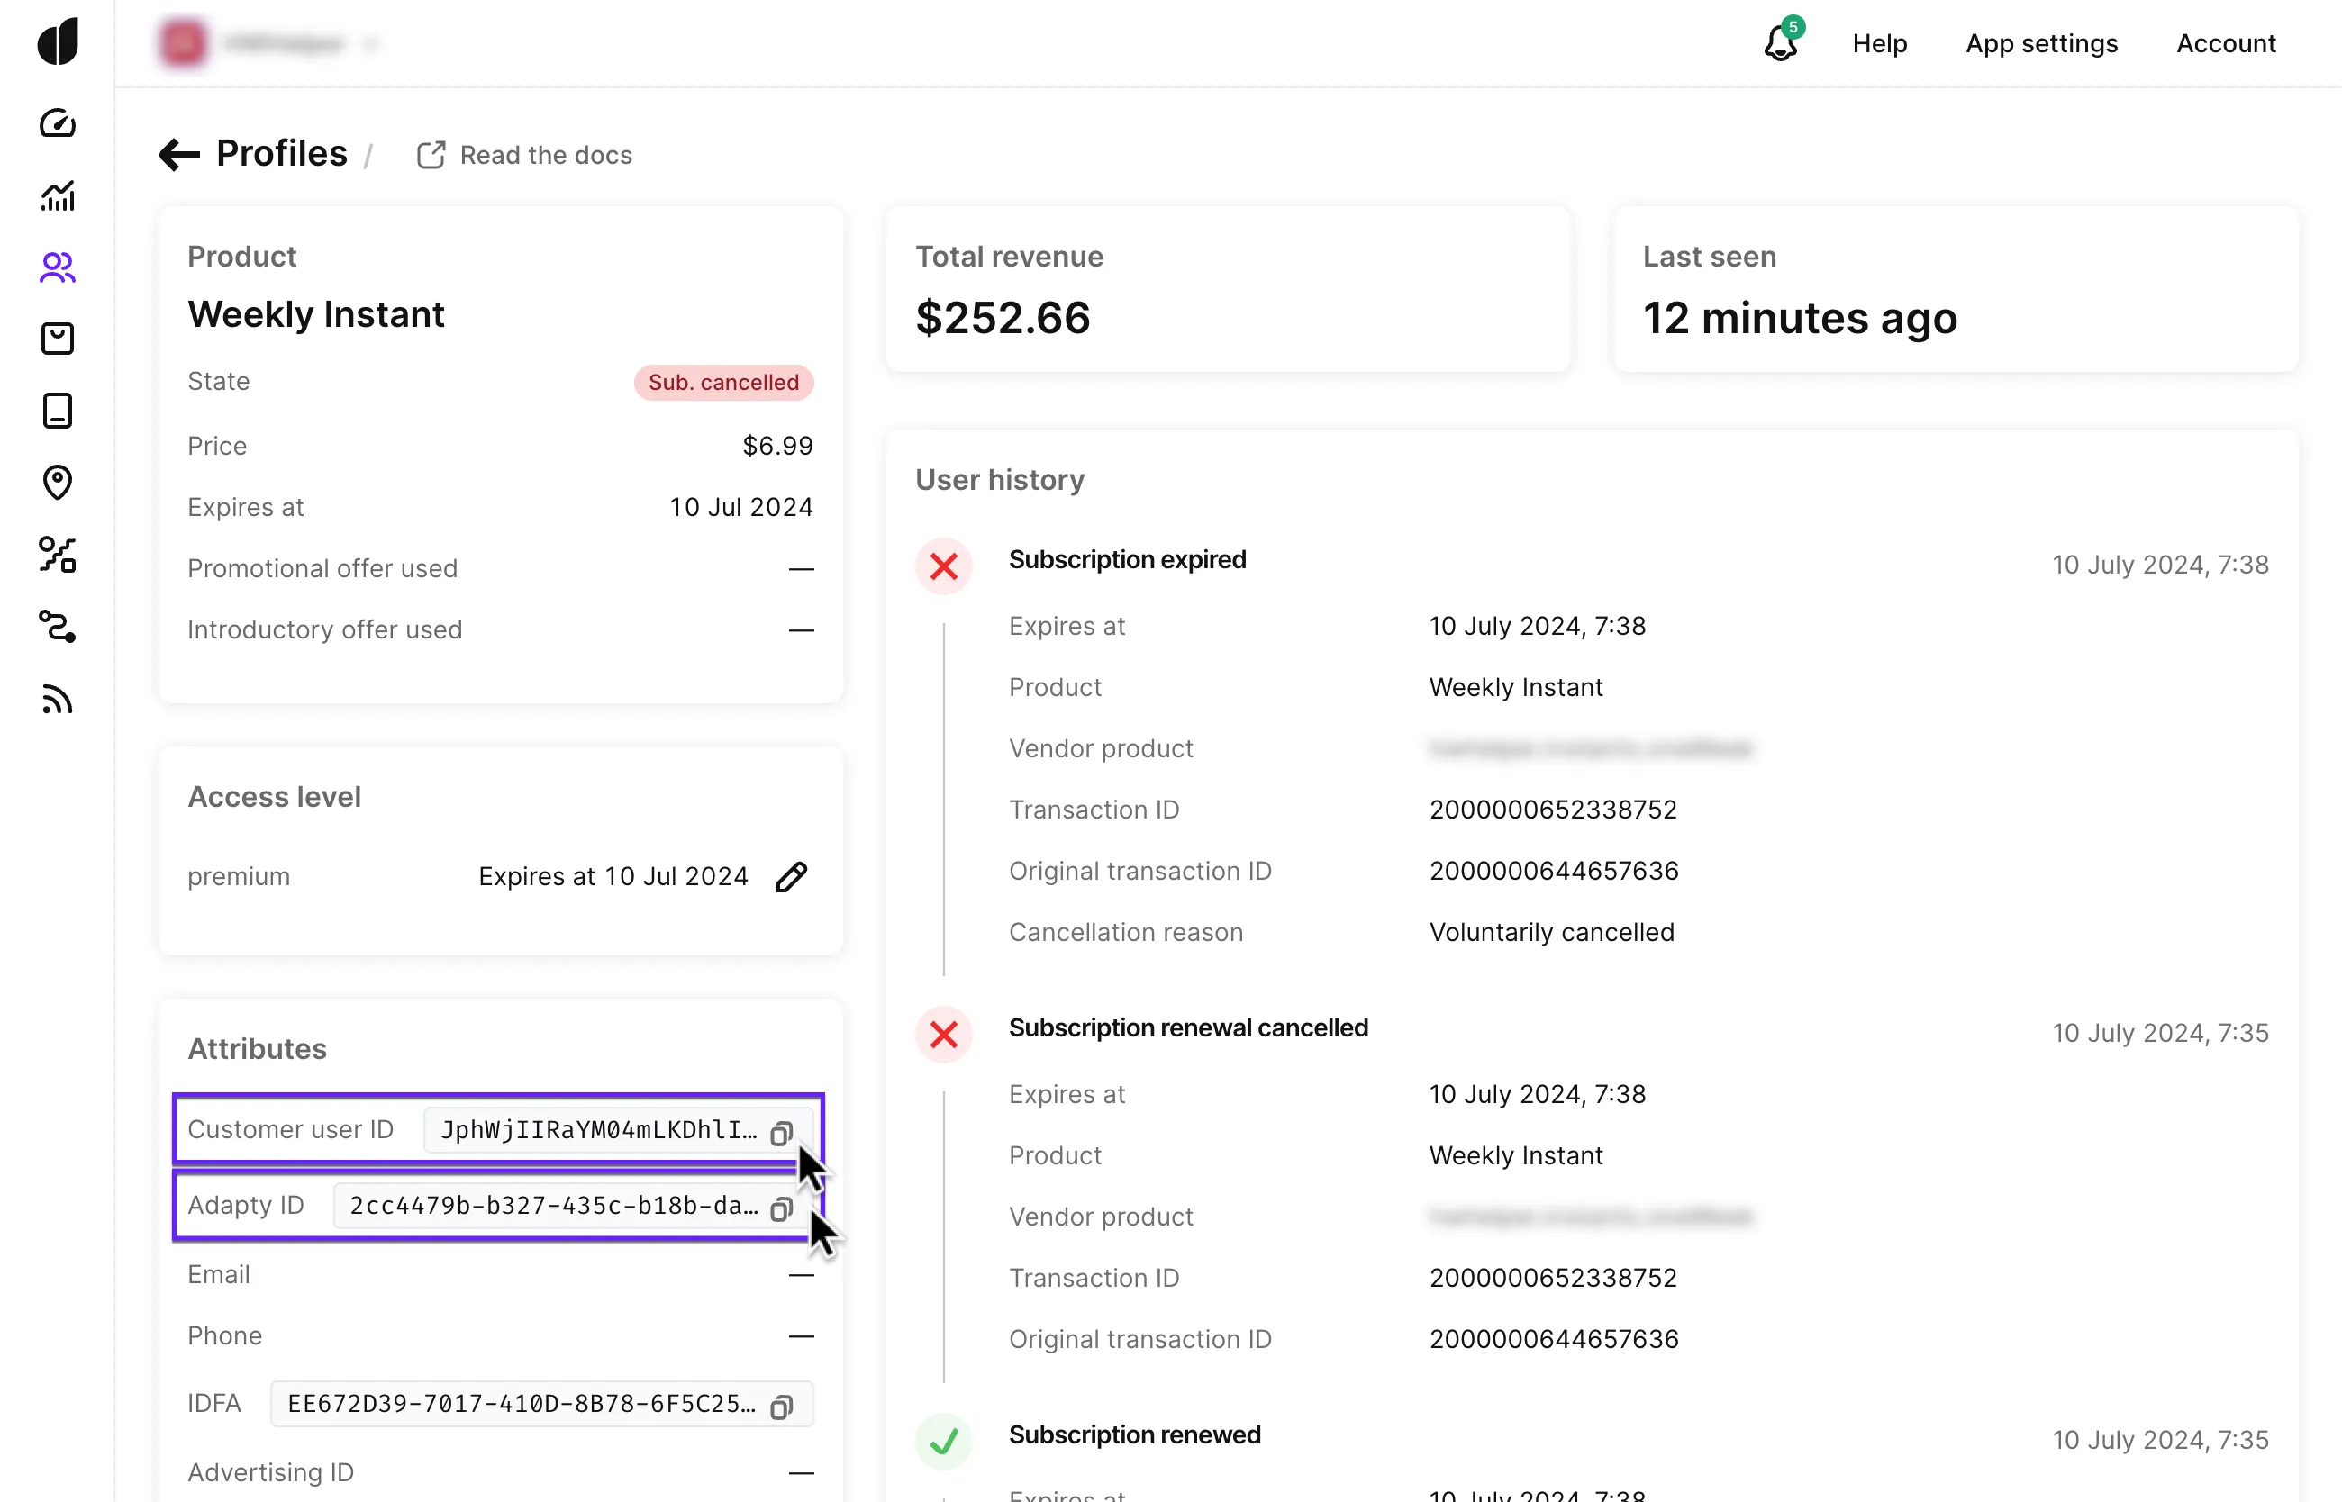The width and height of the screenshot is (2342, 1502).
Task: Open the products bag icon in sidebar
Action: 58,339
